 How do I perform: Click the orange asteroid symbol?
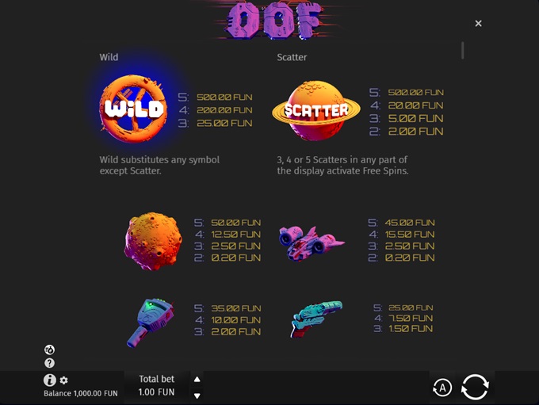[153, 241]
